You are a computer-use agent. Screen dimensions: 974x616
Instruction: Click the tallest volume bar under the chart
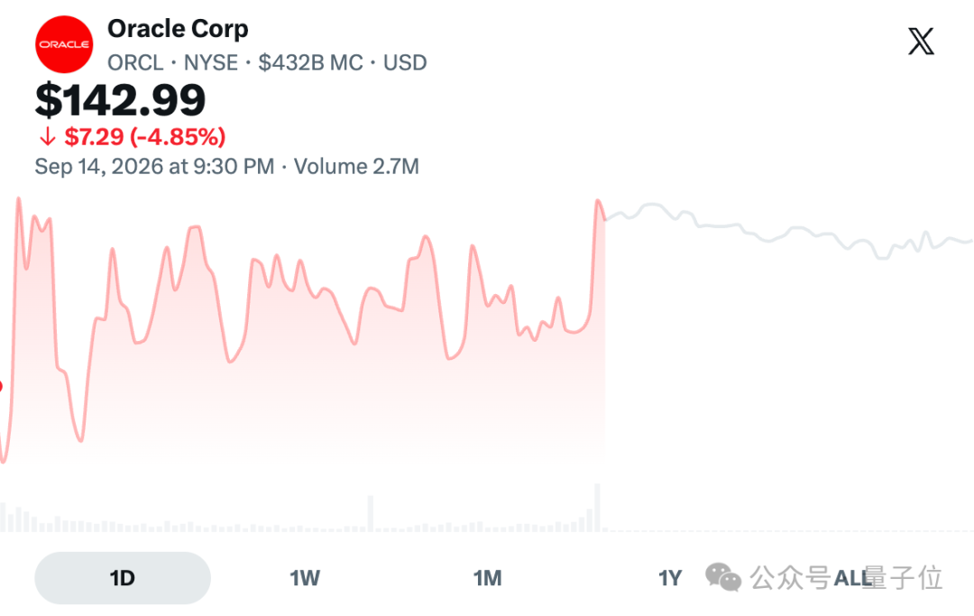tap(598, 508)
